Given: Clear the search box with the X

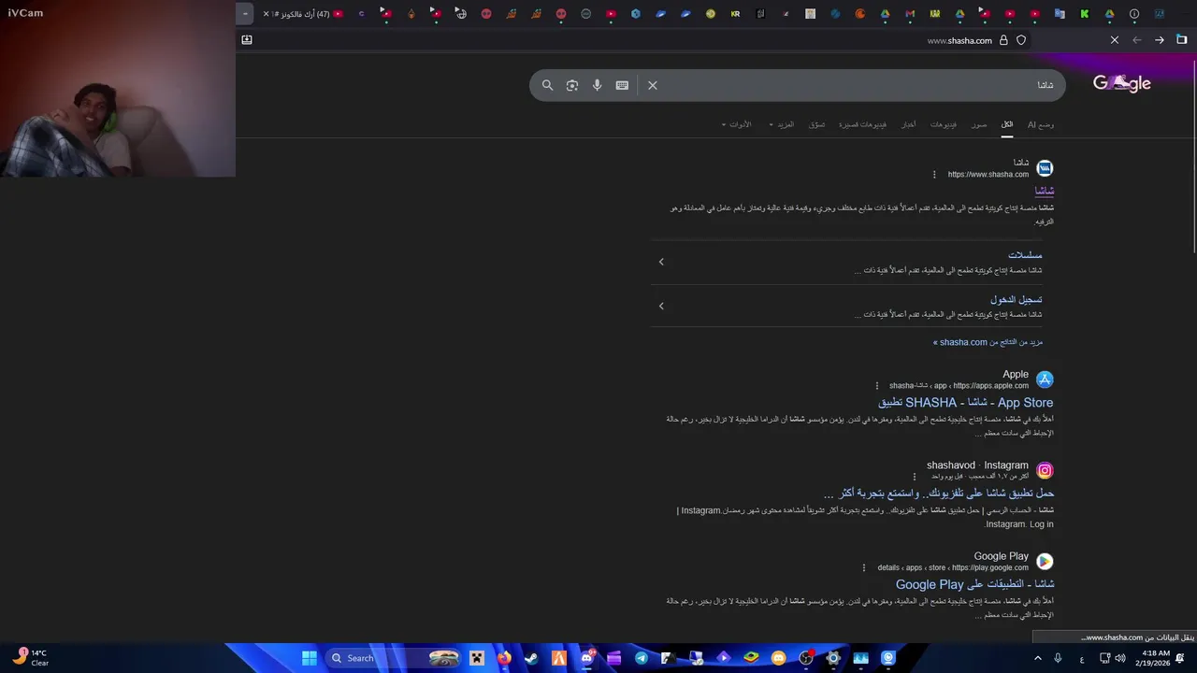Looking at the screenshot, I should click(x=653, y=85).
